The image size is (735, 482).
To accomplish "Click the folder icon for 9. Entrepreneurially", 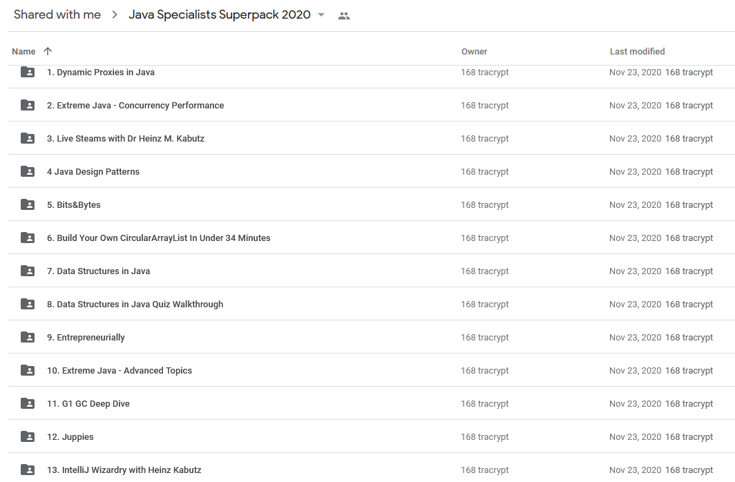I will tap(28, 337).
